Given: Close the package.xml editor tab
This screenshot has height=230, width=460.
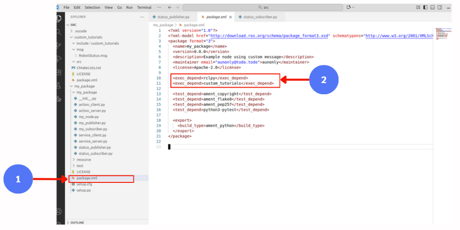Looking at the screenshot, I should [x=230, y=17].
